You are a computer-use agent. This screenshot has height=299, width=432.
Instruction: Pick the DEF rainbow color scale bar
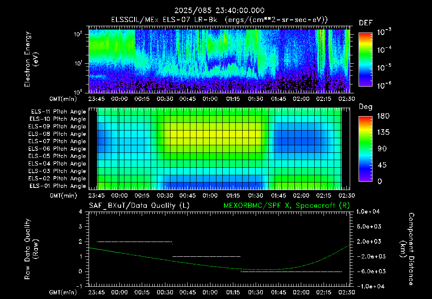pos(365,59)
